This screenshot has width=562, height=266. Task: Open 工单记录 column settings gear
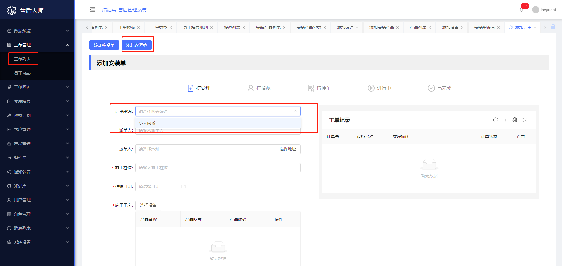pyautogui.click(x=515, y=120)
